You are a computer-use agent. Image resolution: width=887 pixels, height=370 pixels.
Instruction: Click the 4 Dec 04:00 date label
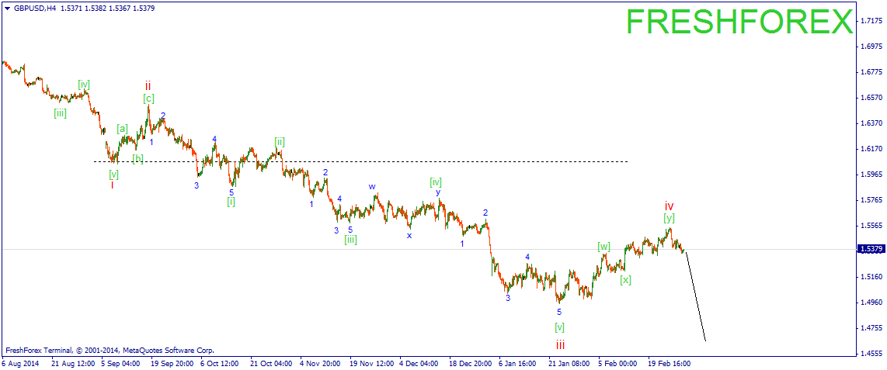419,363
